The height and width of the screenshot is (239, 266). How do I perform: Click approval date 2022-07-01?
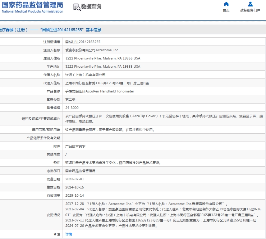click(75, 179)
